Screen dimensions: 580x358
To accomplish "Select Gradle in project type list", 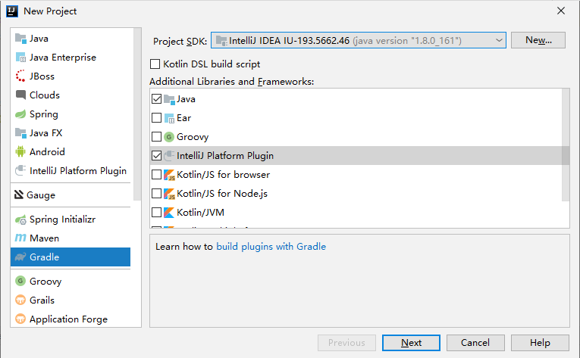I will 71,257.
